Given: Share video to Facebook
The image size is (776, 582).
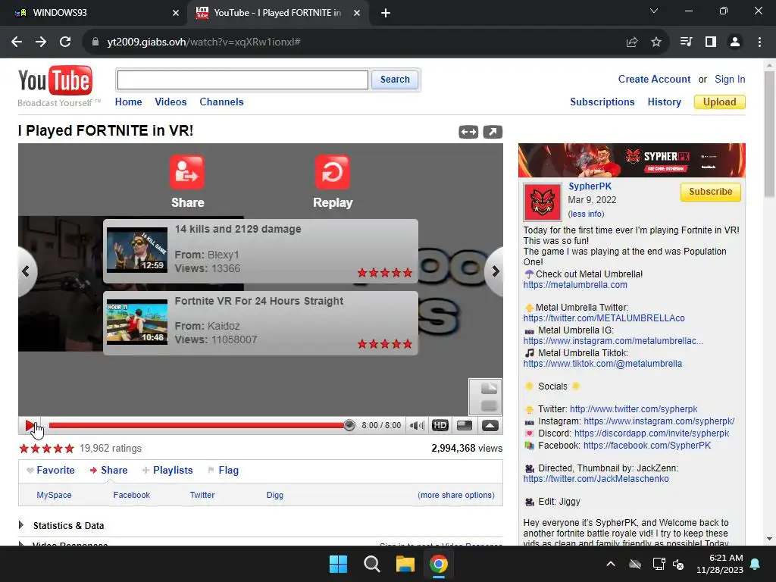Looking at the screenshot, I should coord(132,495).
